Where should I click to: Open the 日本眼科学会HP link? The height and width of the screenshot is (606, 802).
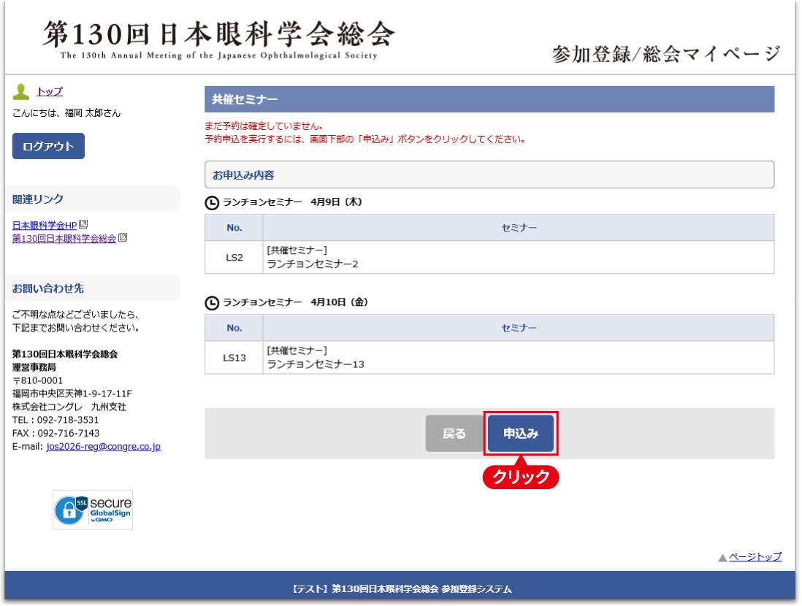pyautogui.click(x=44, y=225)
